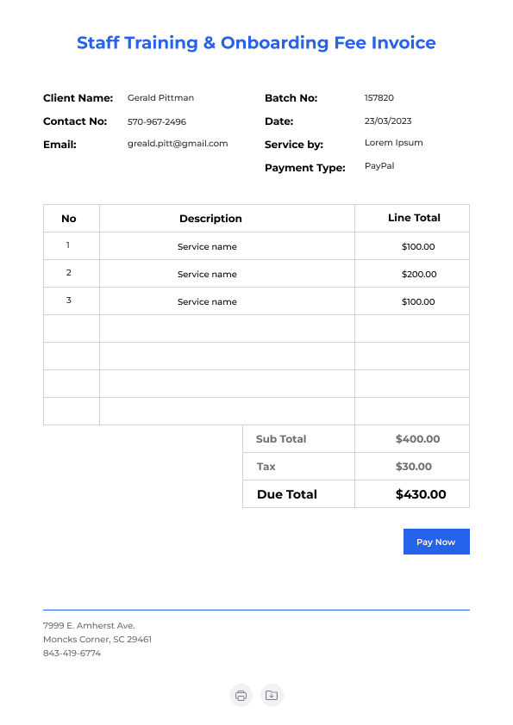Click the footer phone number 843-419-6774

click(x=72, y=653)
